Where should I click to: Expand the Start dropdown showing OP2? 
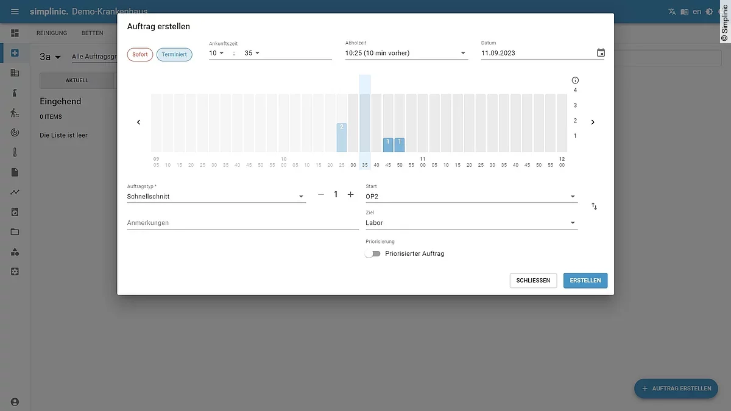click(470, 197)
